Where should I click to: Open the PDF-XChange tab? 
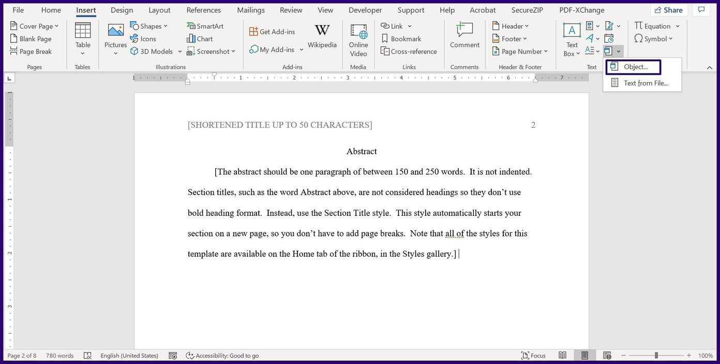(x=582, y=10)
